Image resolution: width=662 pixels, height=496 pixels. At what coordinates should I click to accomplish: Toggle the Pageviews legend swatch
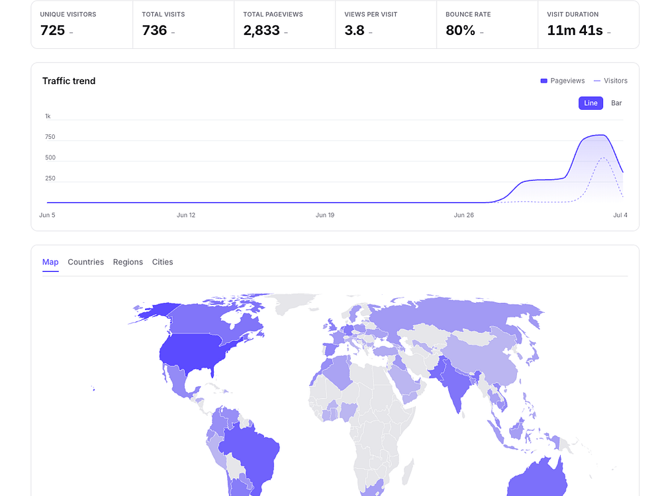(x=544, y=81)
